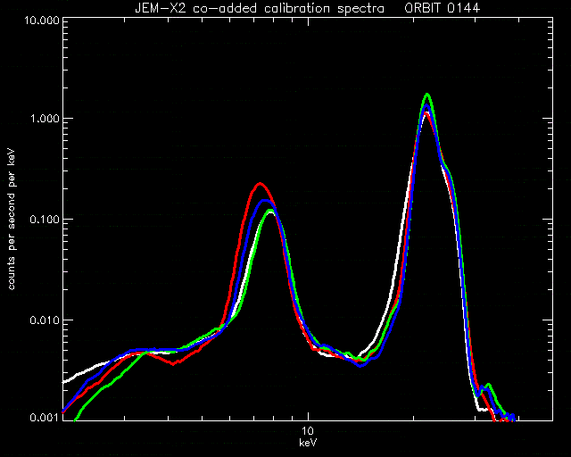
Task: Select the 0.001 y-axis tick label
Action: coord(45,417)
